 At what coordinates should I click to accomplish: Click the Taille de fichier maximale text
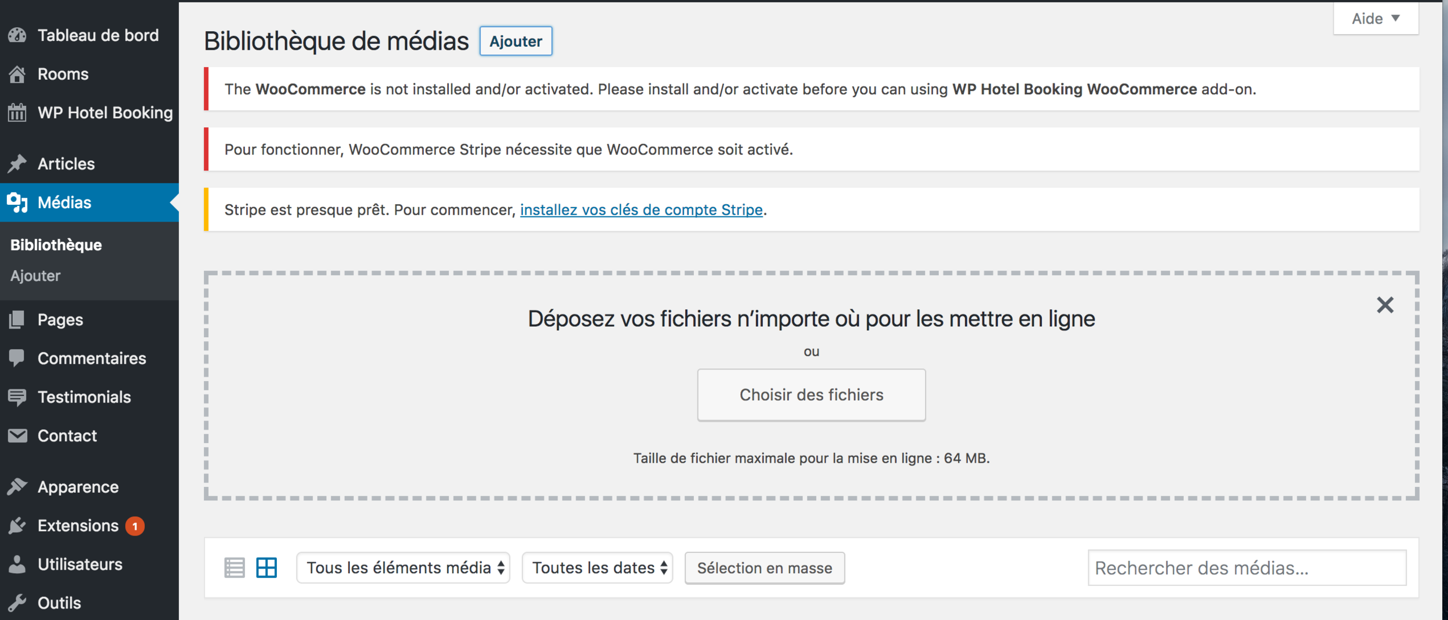811,458
